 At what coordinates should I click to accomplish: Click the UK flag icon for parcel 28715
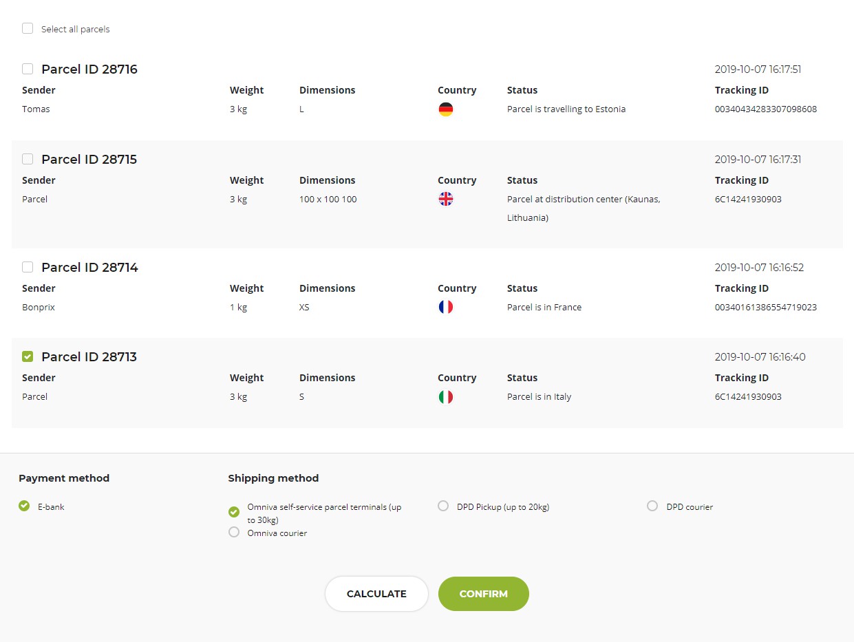(446, 200)
